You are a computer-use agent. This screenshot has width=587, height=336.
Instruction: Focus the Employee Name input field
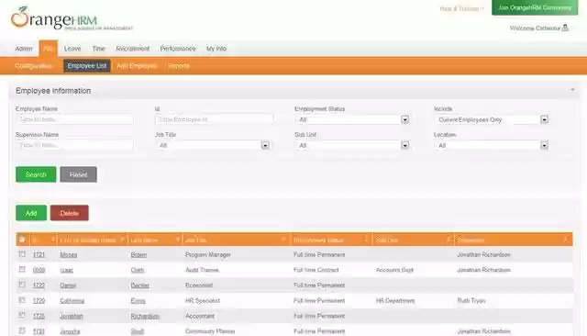74,119
